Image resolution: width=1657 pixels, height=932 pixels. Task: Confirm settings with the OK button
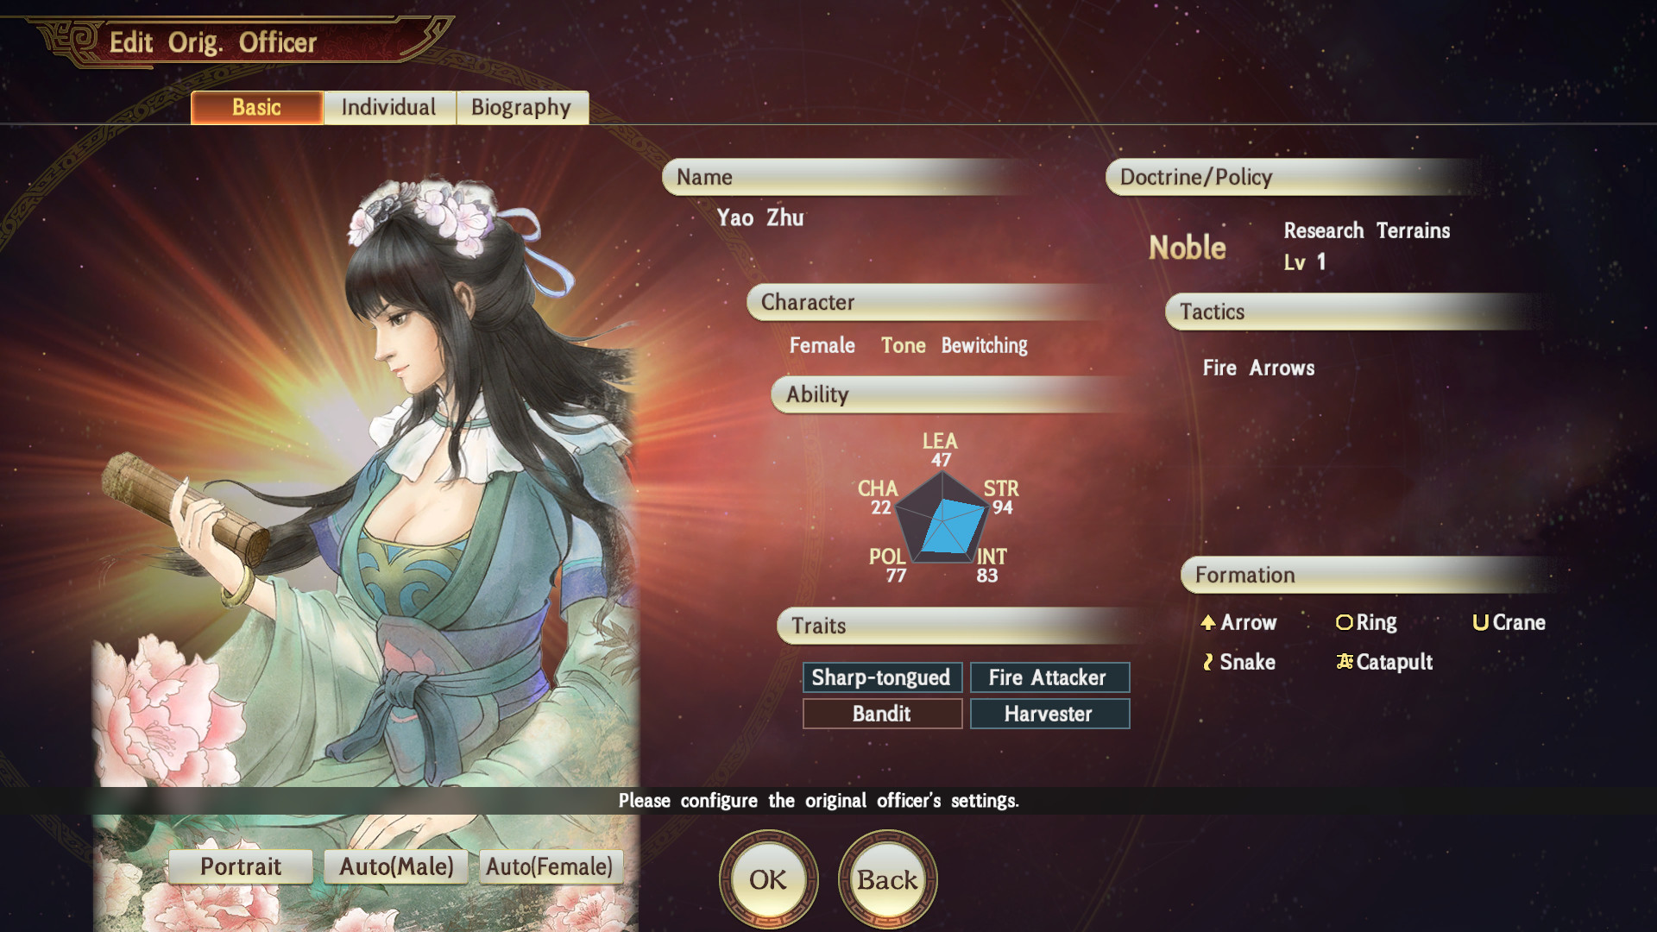768,879
